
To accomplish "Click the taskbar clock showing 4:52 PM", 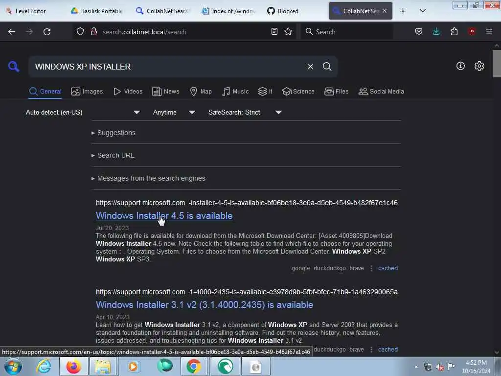I will 476,367.
